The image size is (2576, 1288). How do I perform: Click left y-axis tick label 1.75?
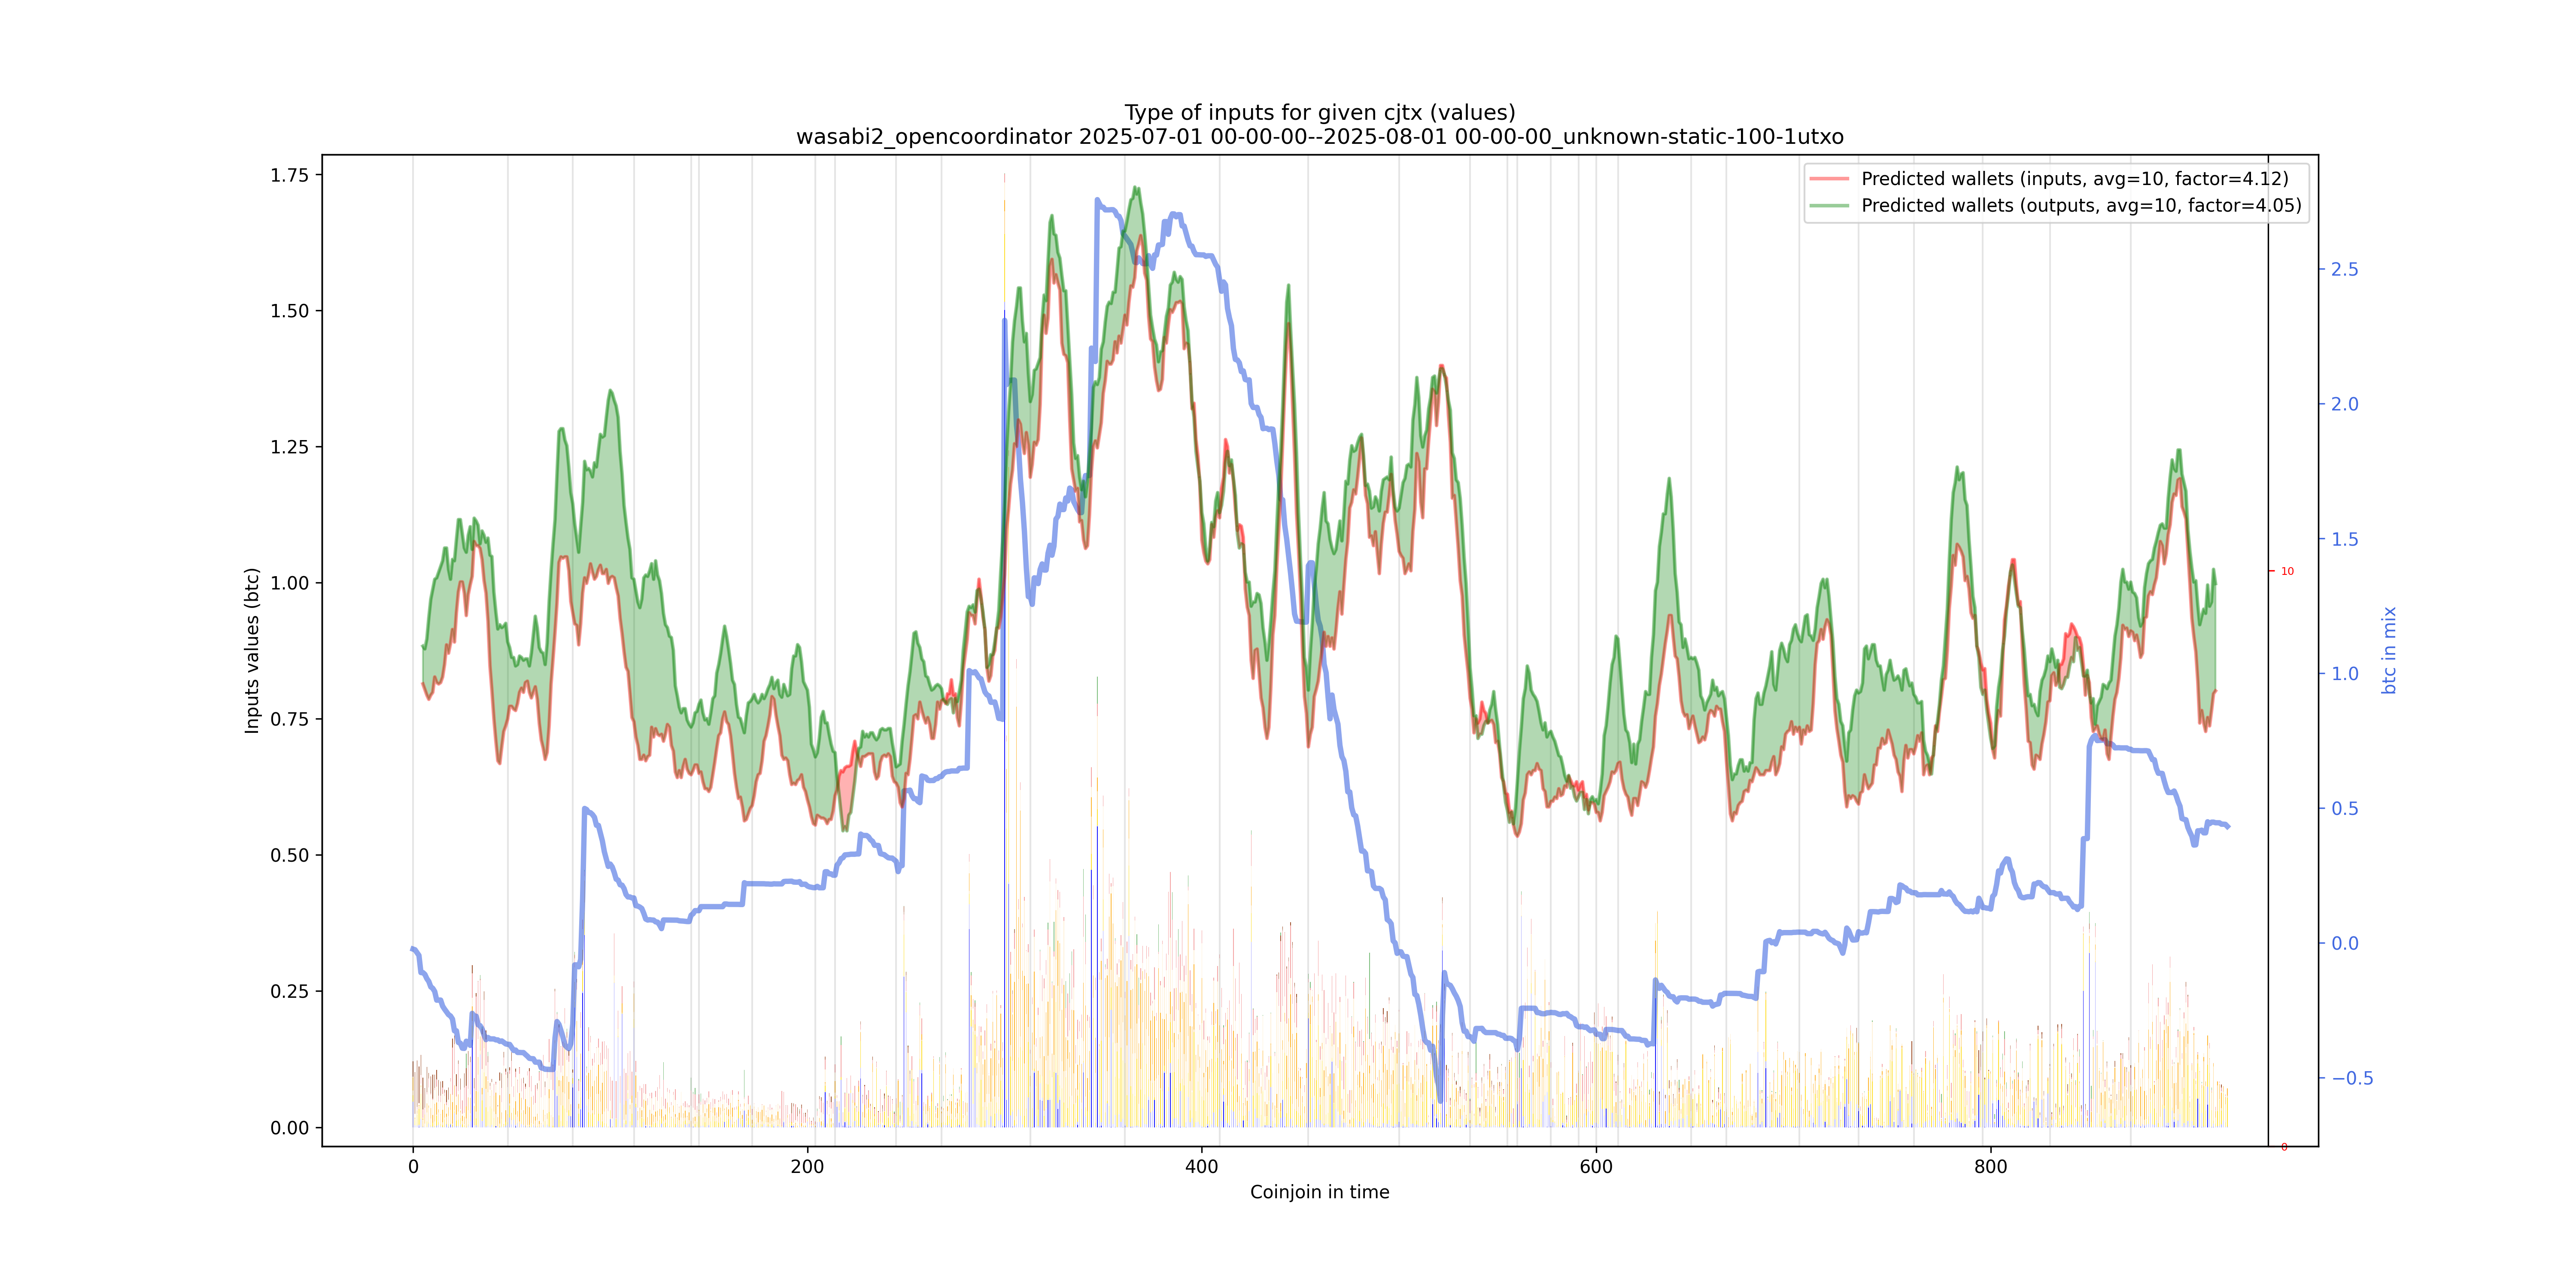pyautogui.click(x=289, y=175)
